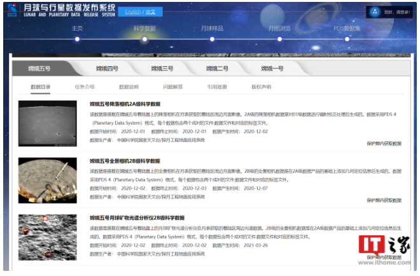This screenshot has width=420, height=276.
Task: Click the 您好，请登录 login link
Action: point(398,11)
